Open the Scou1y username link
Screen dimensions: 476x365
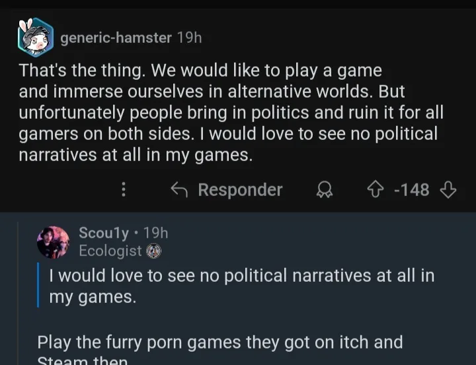[x=103, y=233]
